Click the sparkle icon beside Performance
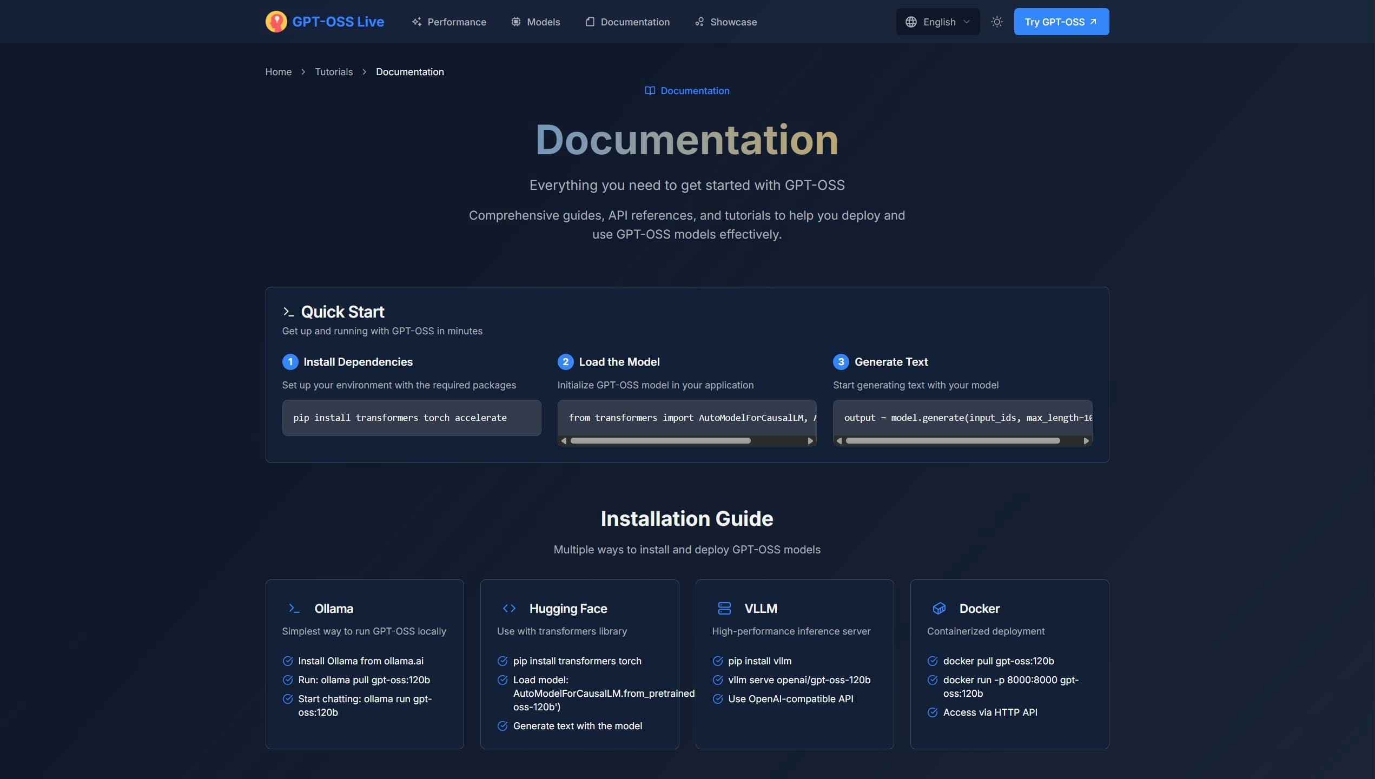The image size is (1375, 779). pos(417,22)
